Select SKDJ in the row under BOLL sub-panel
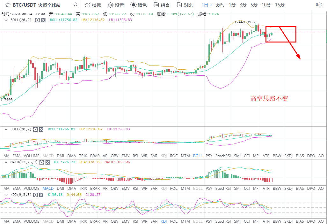 (288, 156)
